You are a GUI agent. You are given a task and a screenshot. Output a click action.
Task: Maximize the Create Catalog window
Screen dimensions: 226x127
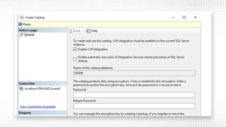click(x=184, y=17)
